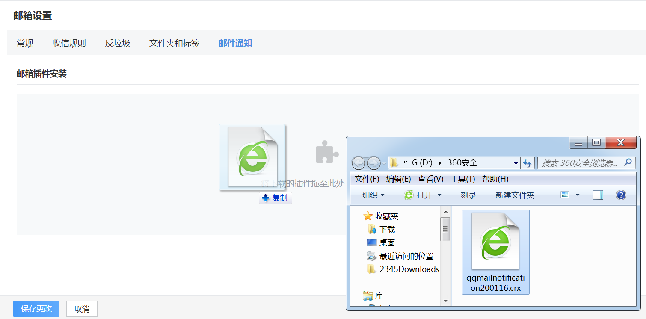
Task: Click the navigation pane scrollbar thumb
Action: tap(445, 229)
